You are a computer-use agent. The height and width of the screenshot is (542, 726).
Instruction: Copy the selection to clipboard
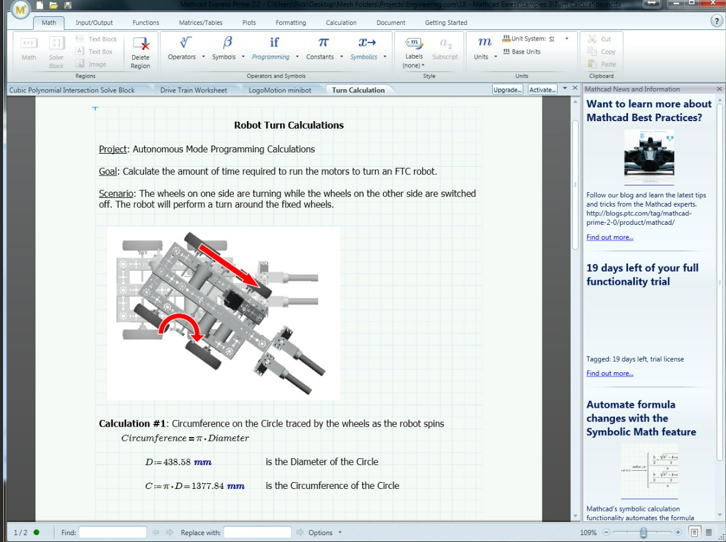tap(601, 51)
